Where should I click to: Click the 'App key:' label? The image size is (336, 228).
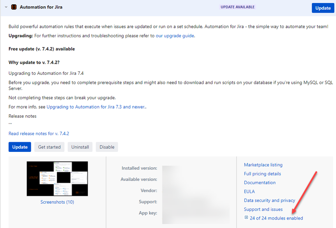(148, 213)
